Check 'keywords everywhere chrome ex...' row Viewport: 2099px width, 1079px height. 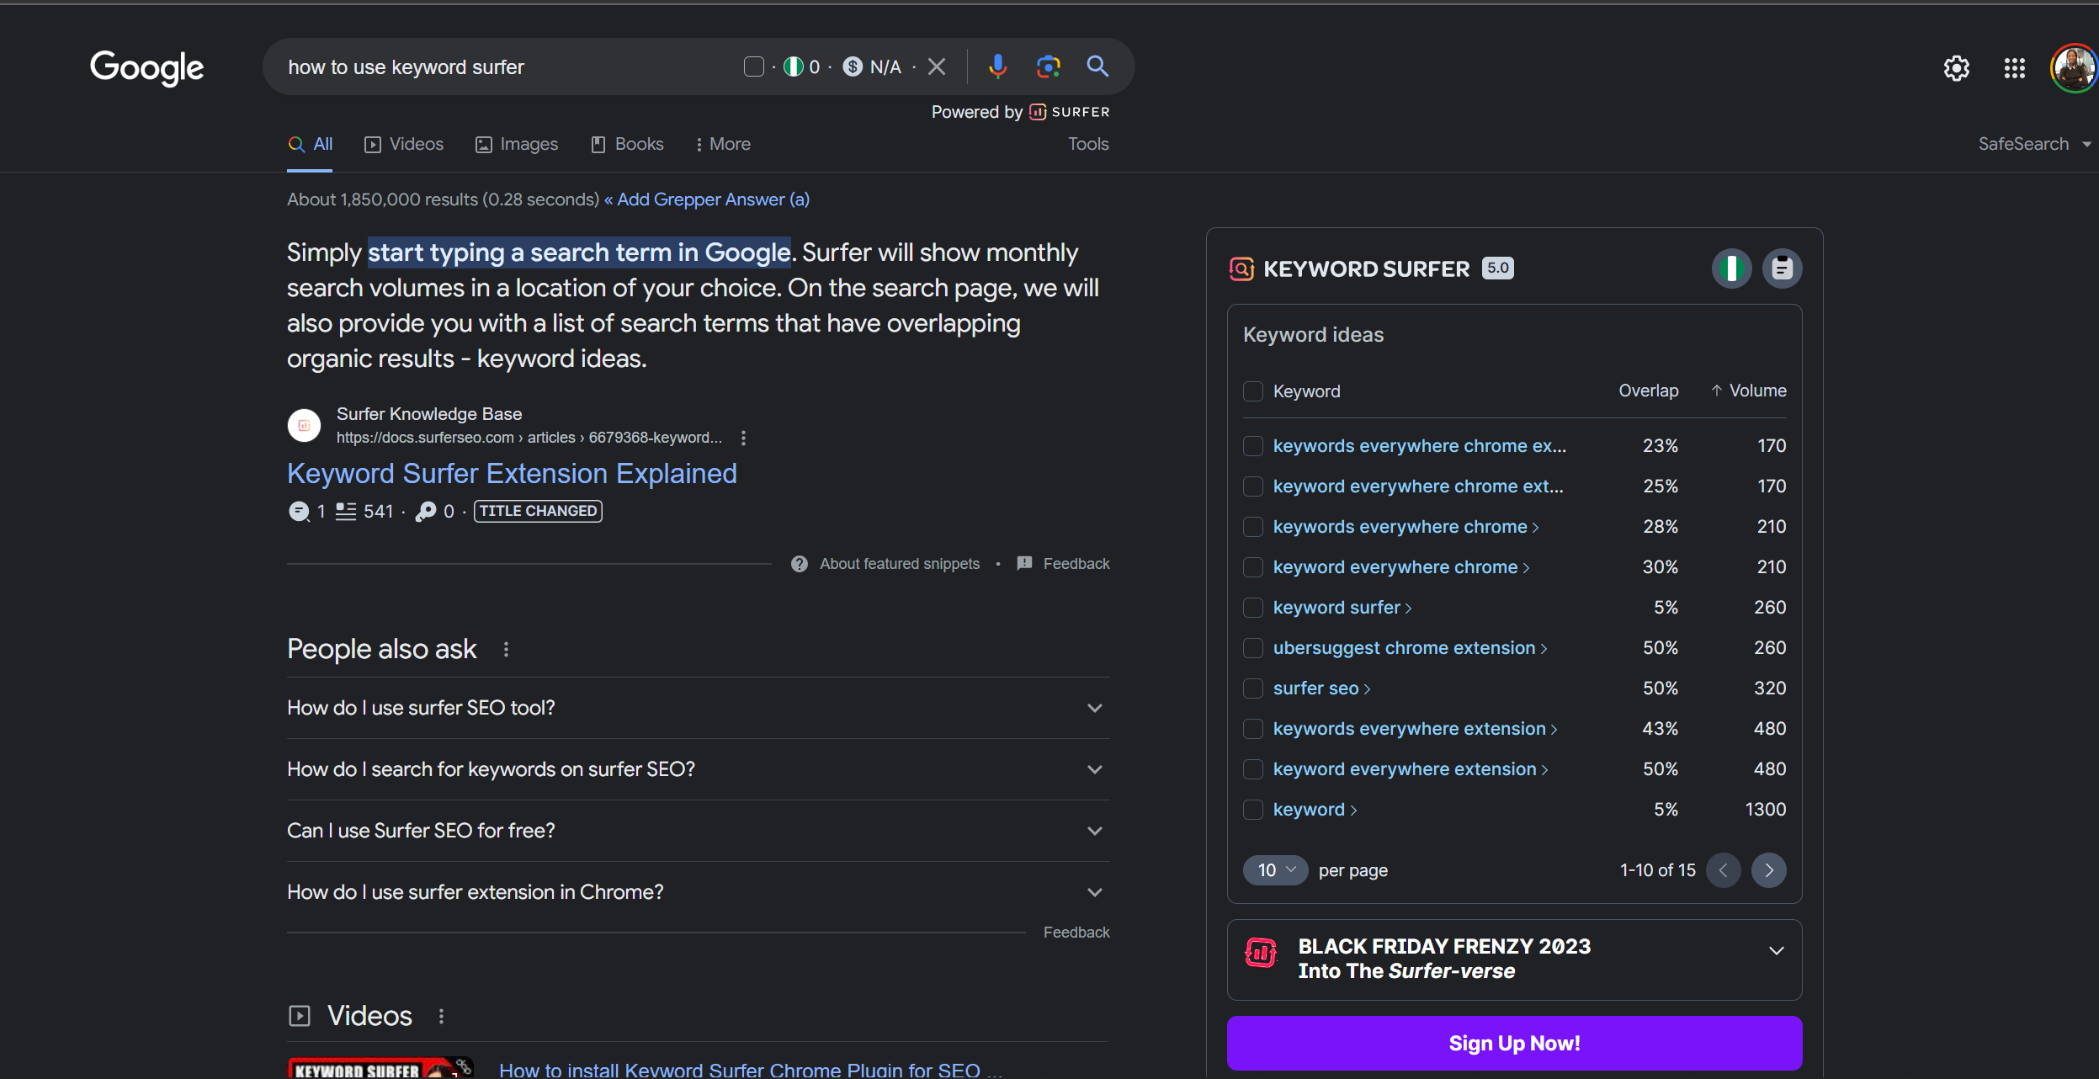1253,446
